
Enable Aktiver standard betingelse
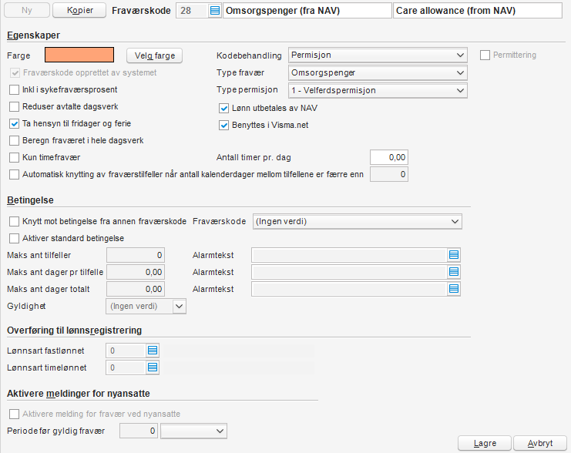pos(14,239)
